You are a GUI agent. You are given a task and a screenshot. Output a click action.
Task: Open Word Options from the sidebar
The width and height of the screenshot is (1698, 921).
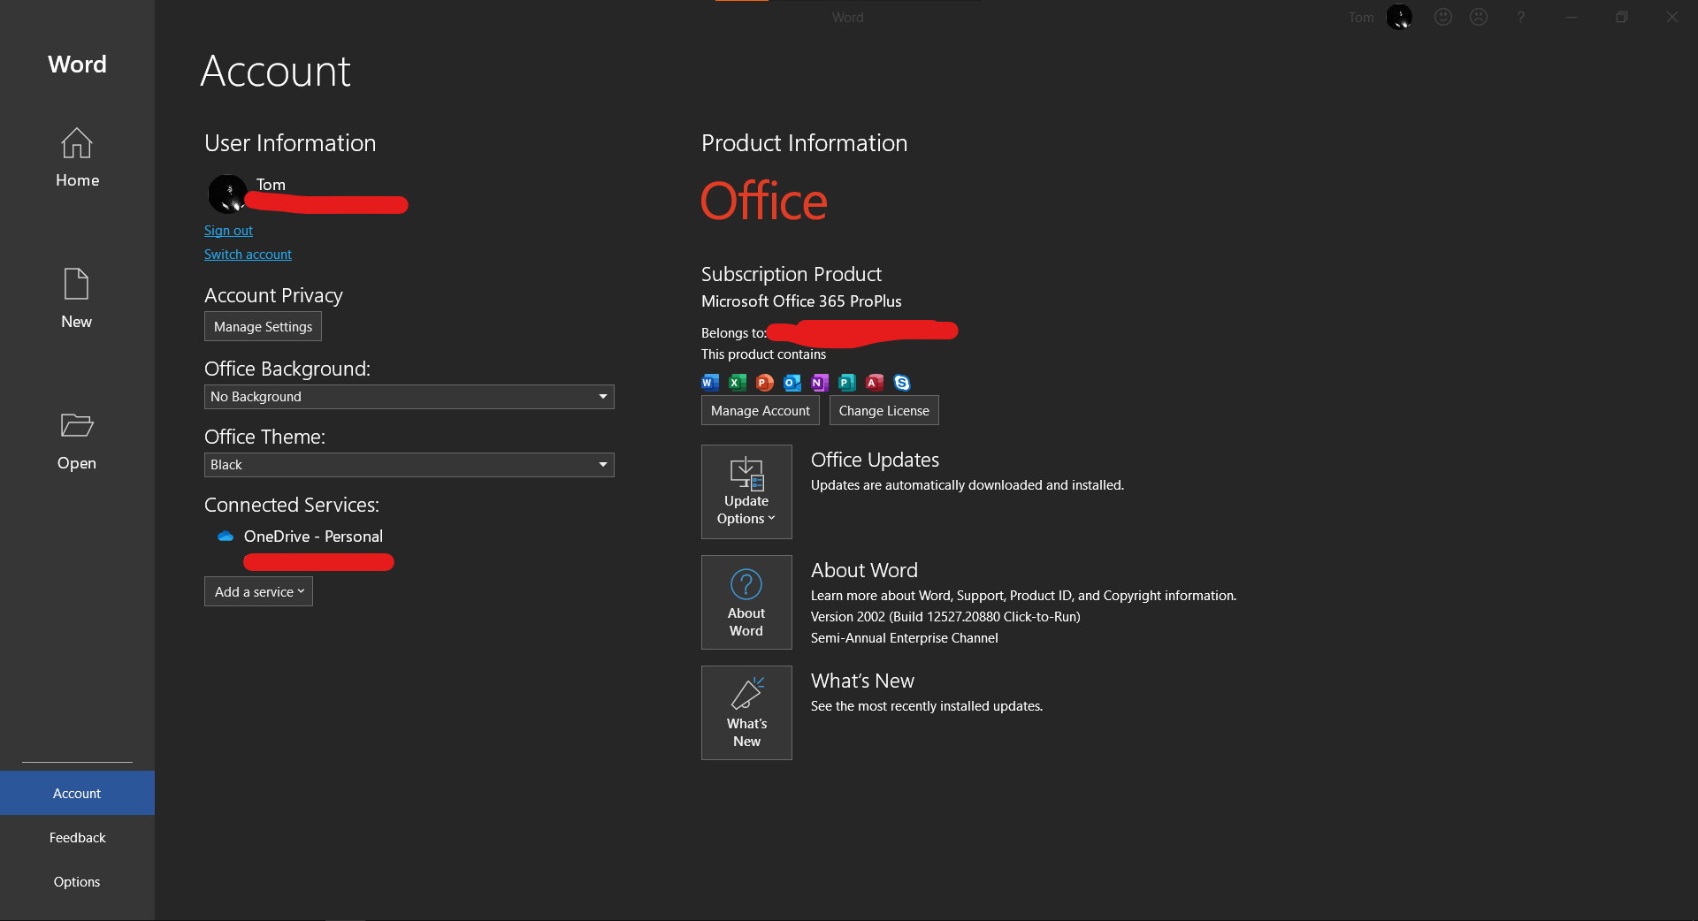click(77, 881)
